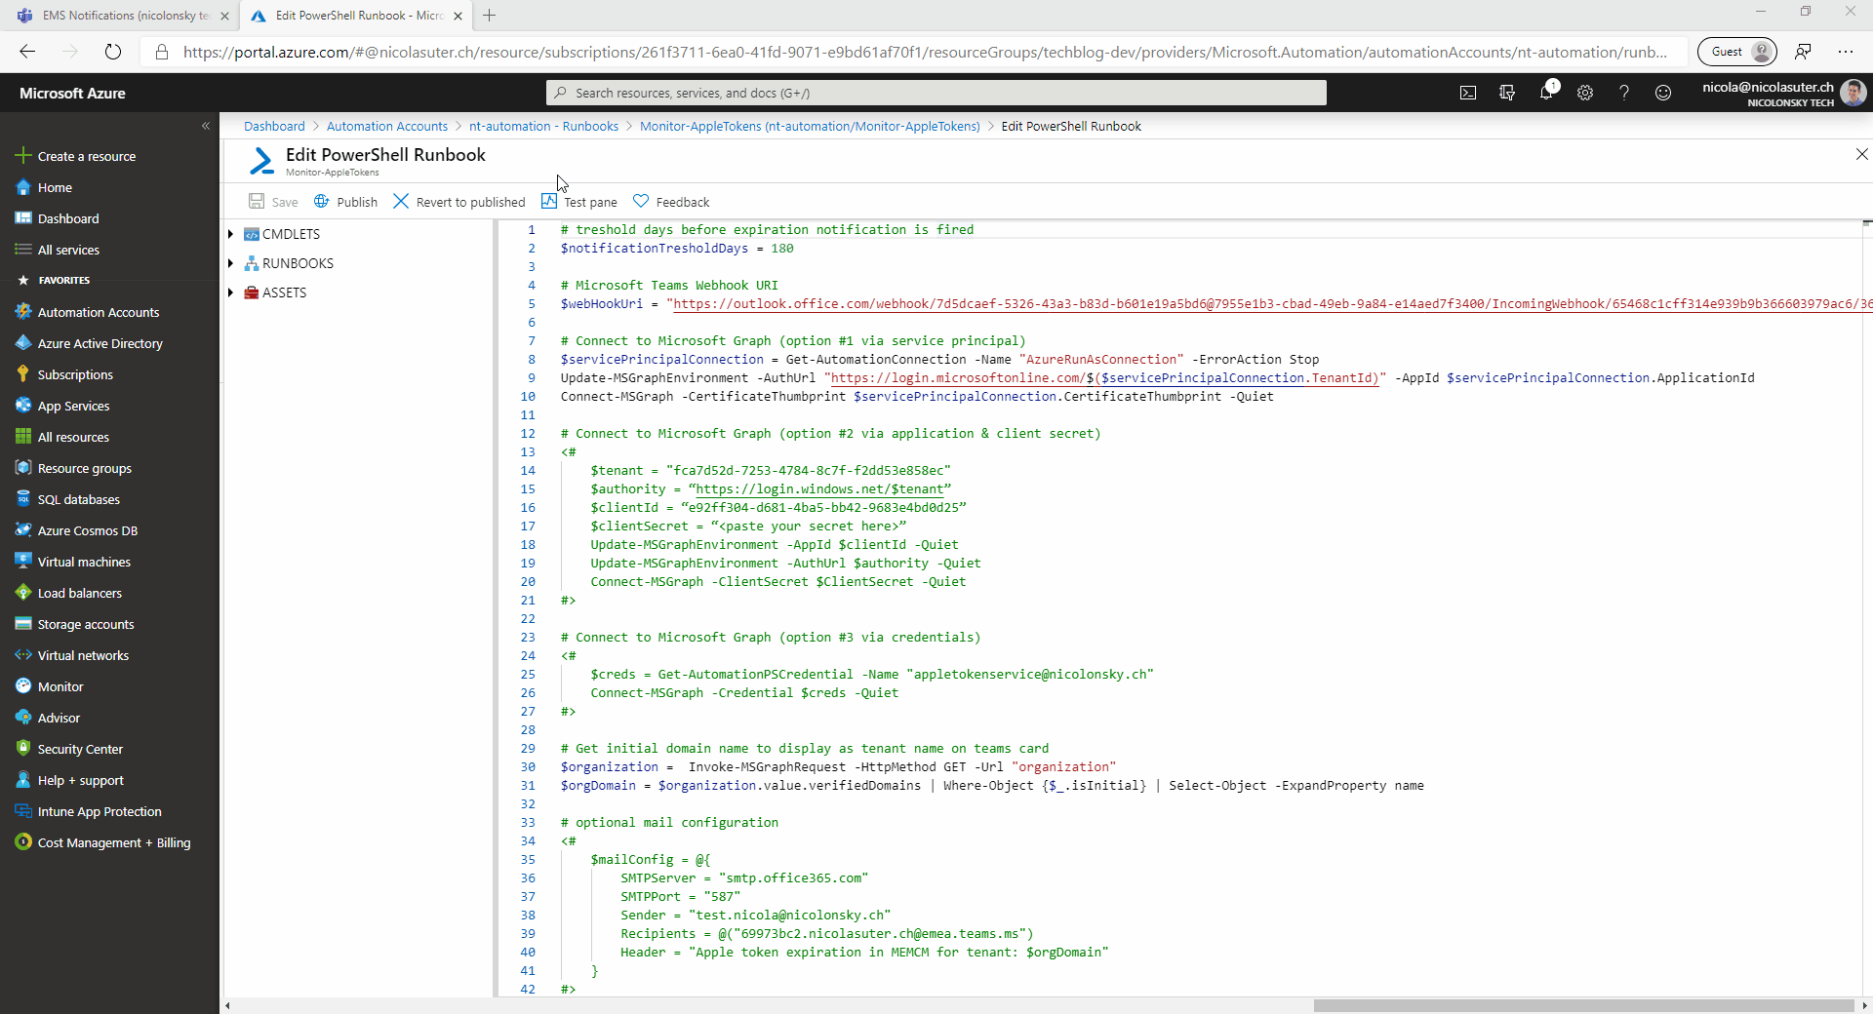Click Publish in runbook toolbar
The height and width of the screenshot is (1014, 1873).
(x=345, y=202)
